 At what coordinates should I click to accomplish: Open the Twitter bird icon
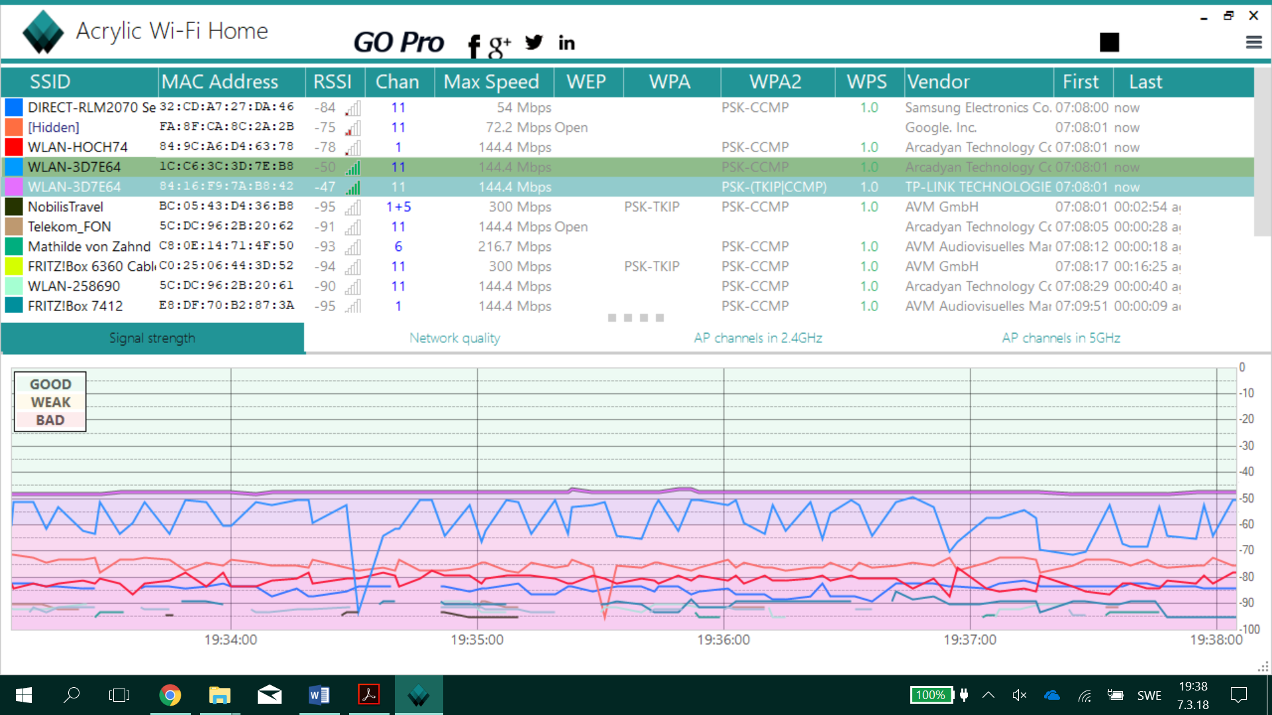[x=534, y=42]
